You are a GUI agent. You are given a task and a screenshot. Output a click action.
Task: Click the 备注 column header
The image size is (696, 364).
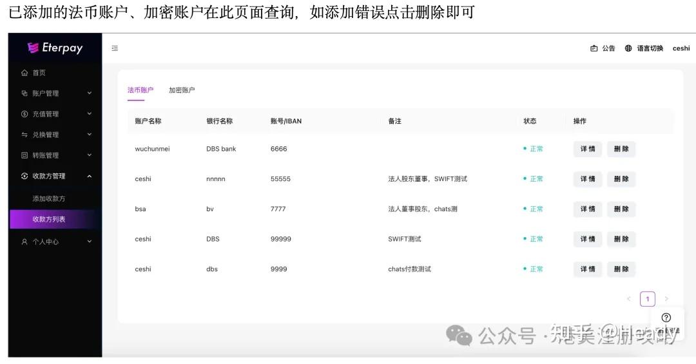(x=394, y=120)
